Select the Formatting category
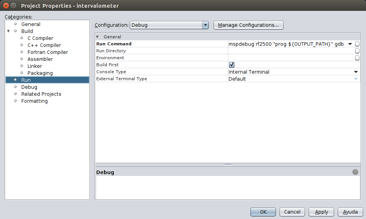Screen dimensions: 366x219 pos(34,101)
